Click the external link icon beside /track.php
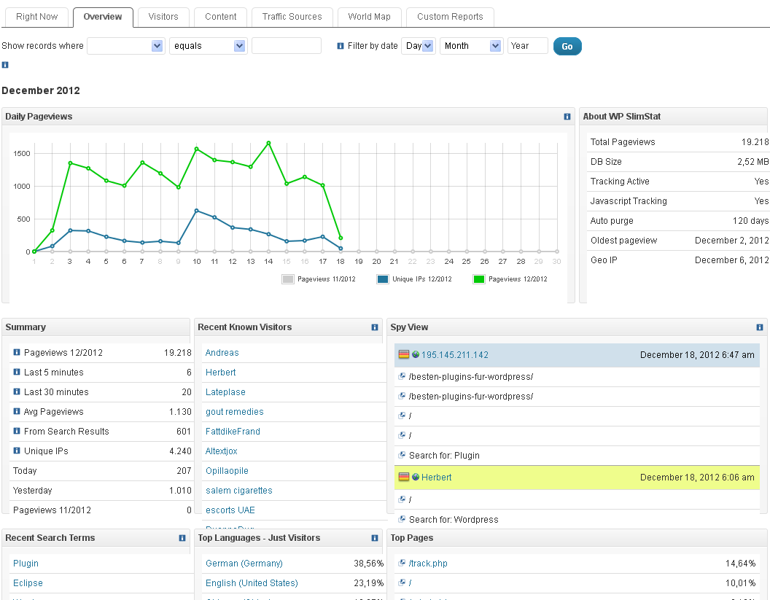This screenshot has width=770, height=600. coord(402,563)
